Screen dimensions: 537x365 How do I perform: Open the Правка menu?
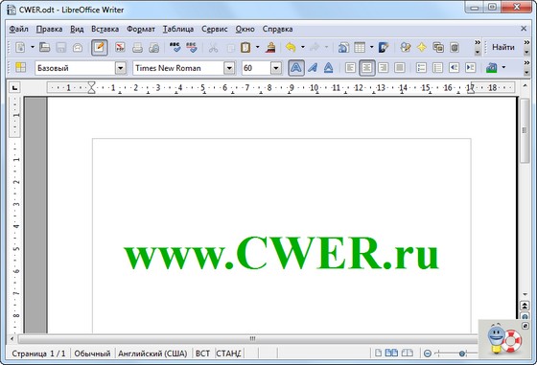(49, 29)
